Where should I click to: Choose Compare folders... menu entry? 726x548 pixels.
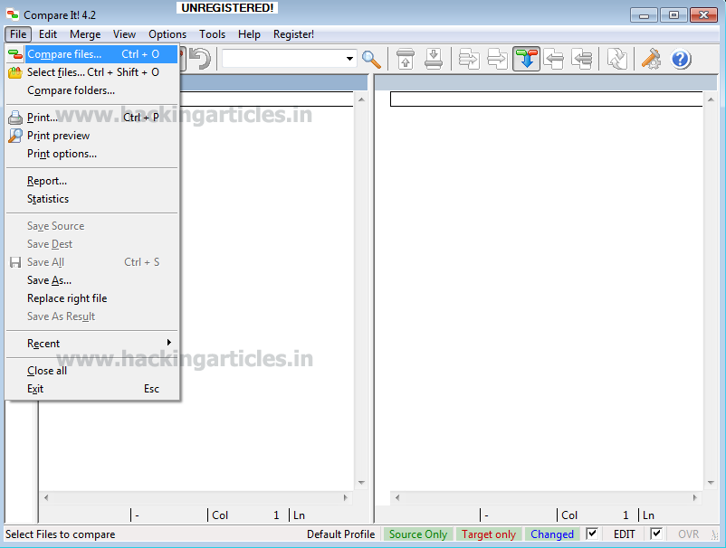pos(92,90)
